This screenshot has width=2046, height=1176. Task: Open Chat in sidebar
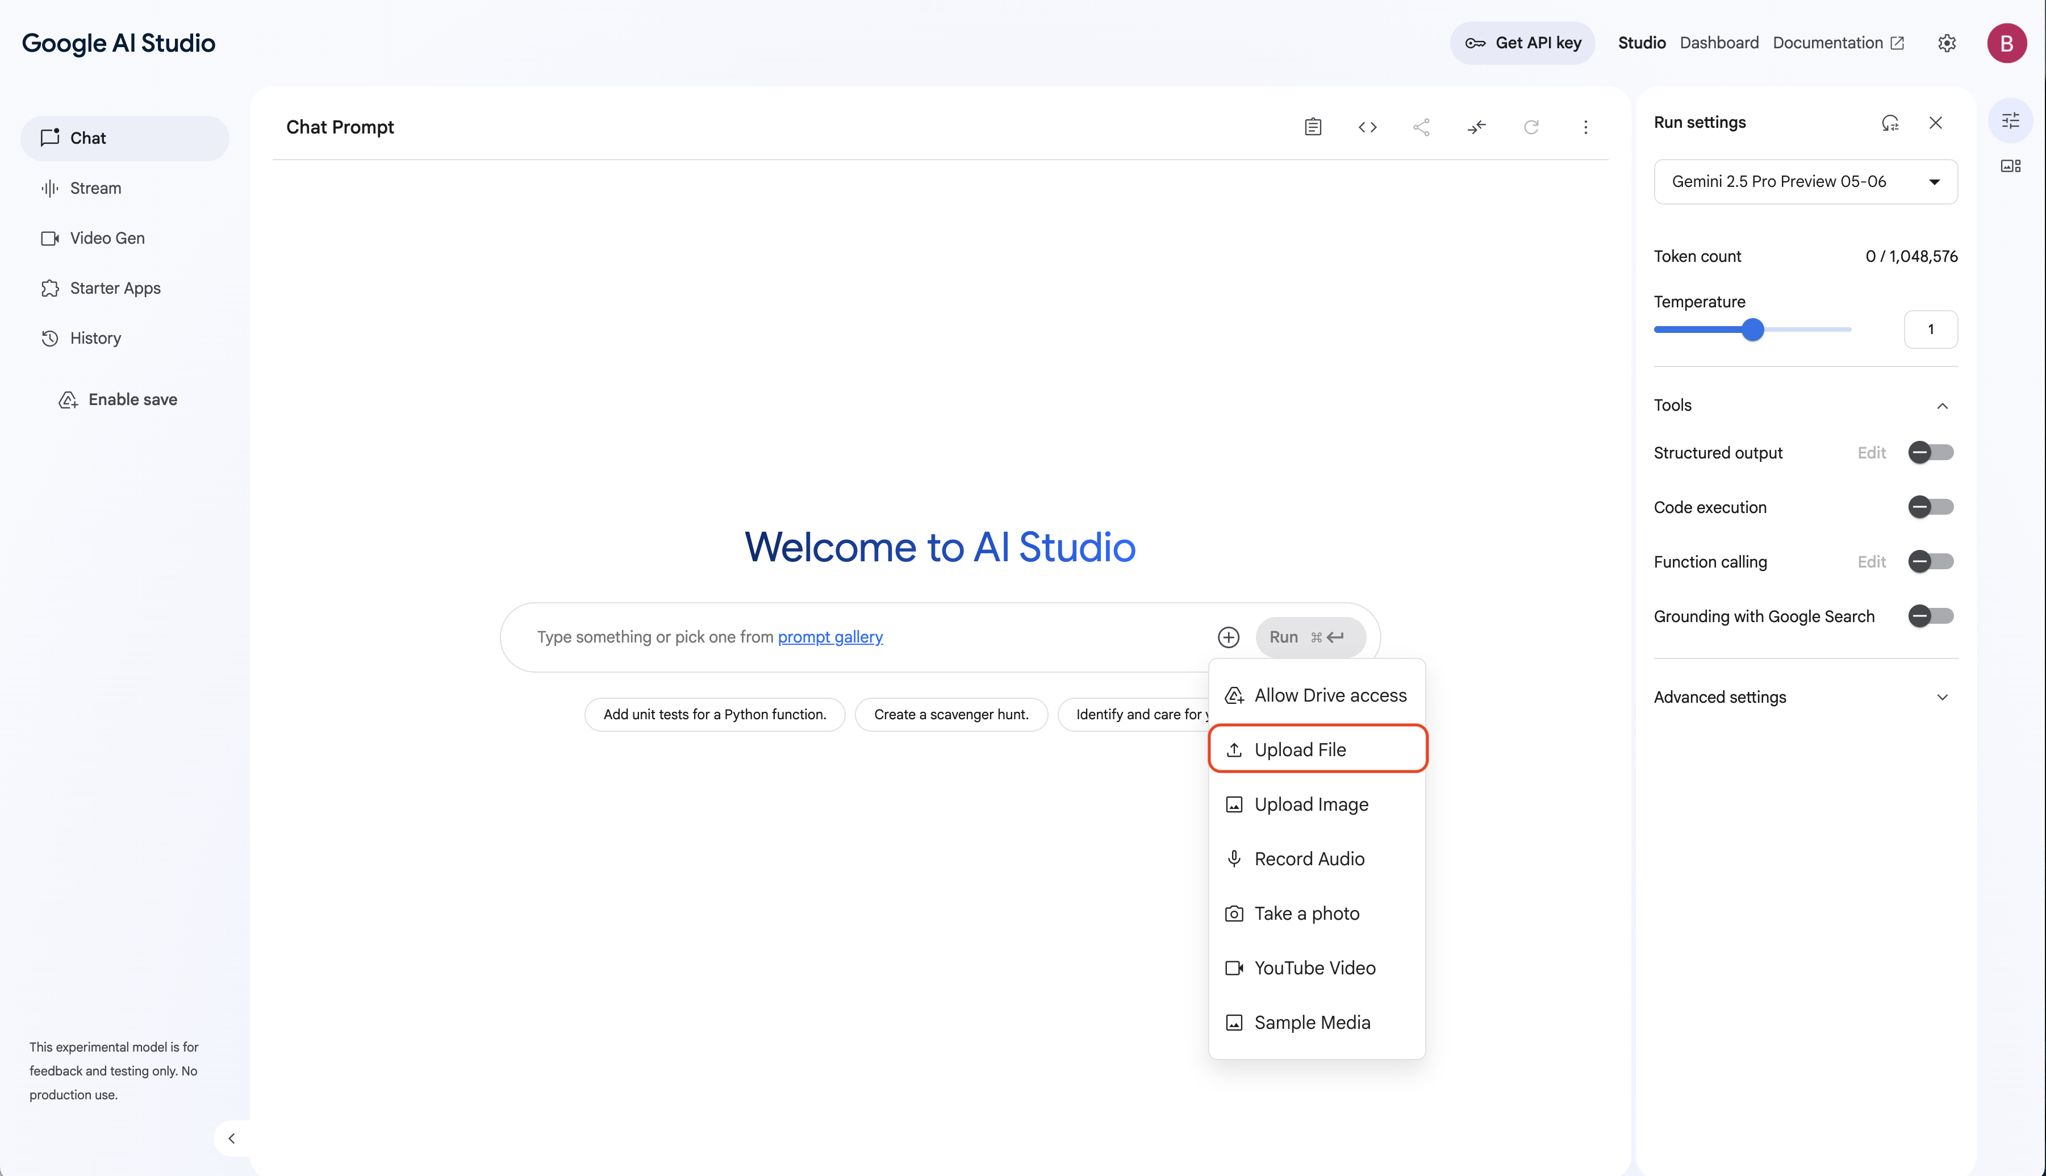point(125,138)
